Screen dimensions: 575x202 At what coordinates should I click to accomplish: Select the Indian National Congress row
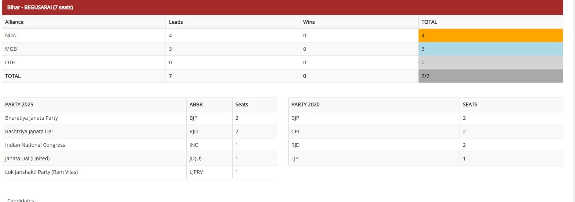[35, 145]
